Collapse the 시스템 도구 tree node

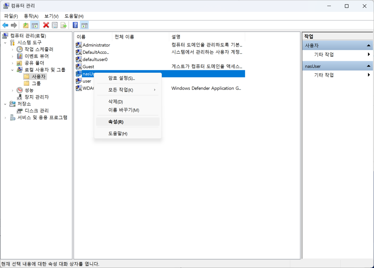pyautogui.click(x=5, y=43)
